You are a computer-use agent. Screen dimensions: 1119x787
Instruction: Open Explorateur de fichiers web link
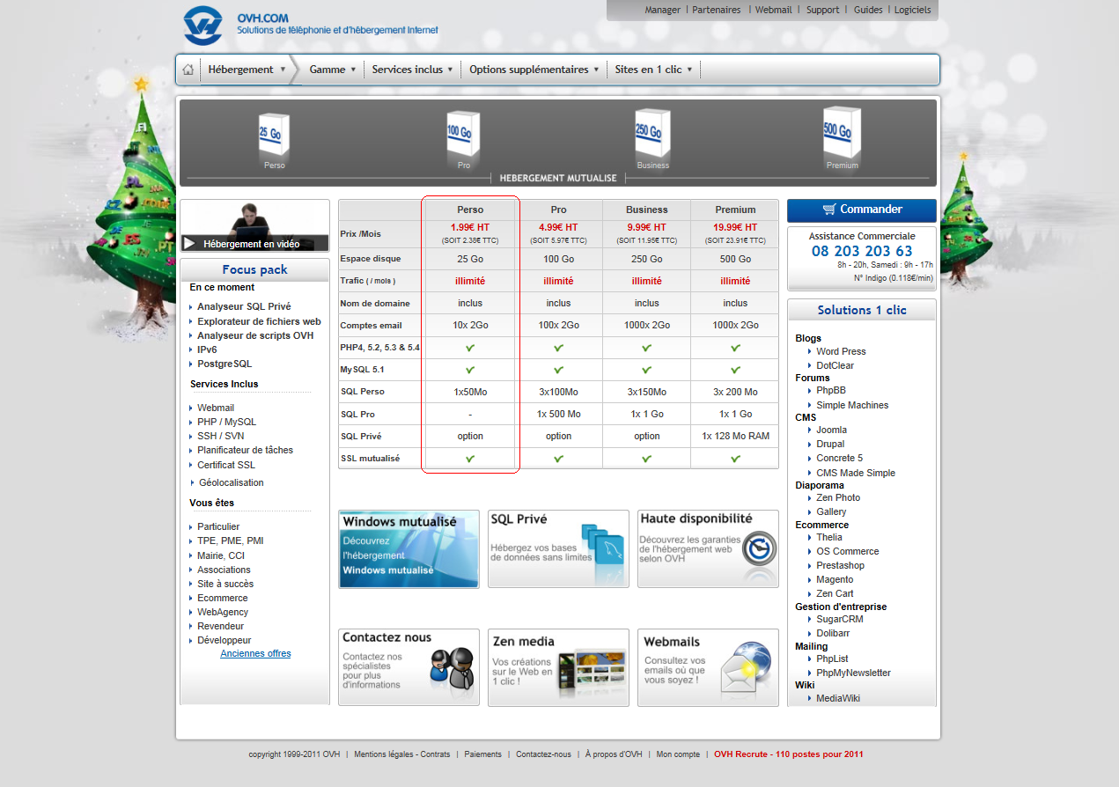pos(259,322)
